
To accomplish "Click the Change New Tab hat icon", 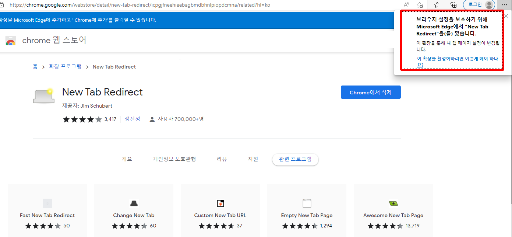I will pos(134,203).
